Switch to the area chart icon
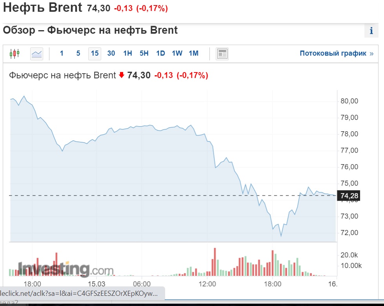Image resolution: width=384 pixels, height=306 pixels. (36, 53)
